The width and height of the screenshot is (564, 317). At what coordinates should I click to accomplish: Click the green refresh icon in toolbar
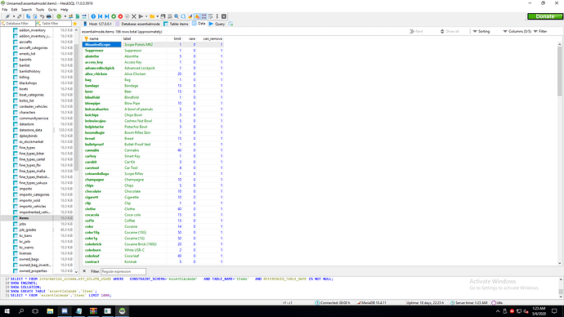[59, 16]
